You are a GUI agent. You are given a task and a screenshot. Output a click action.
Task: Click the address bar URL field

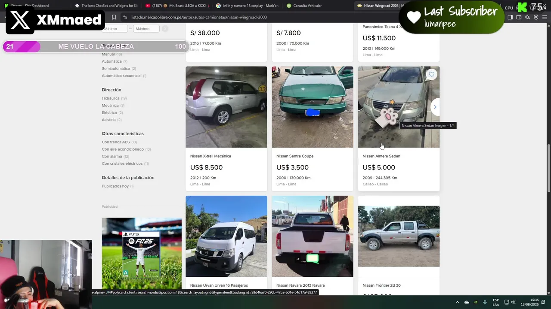tap(258, 17)
